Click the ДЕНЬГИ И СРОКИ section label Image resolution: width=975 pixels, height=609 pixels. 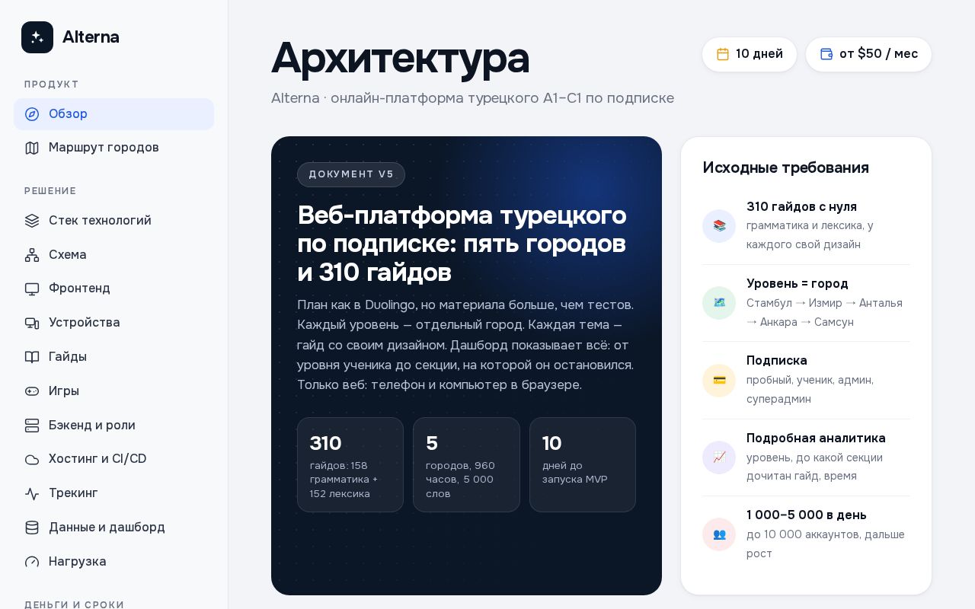pyautogui.click(x=74, y=604)
